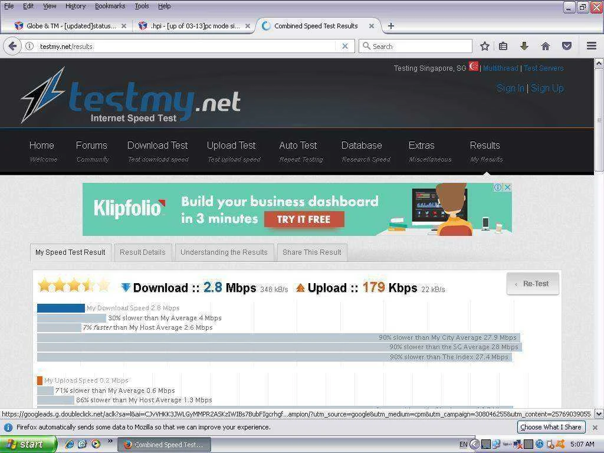Open the History menu

[75, 6]
